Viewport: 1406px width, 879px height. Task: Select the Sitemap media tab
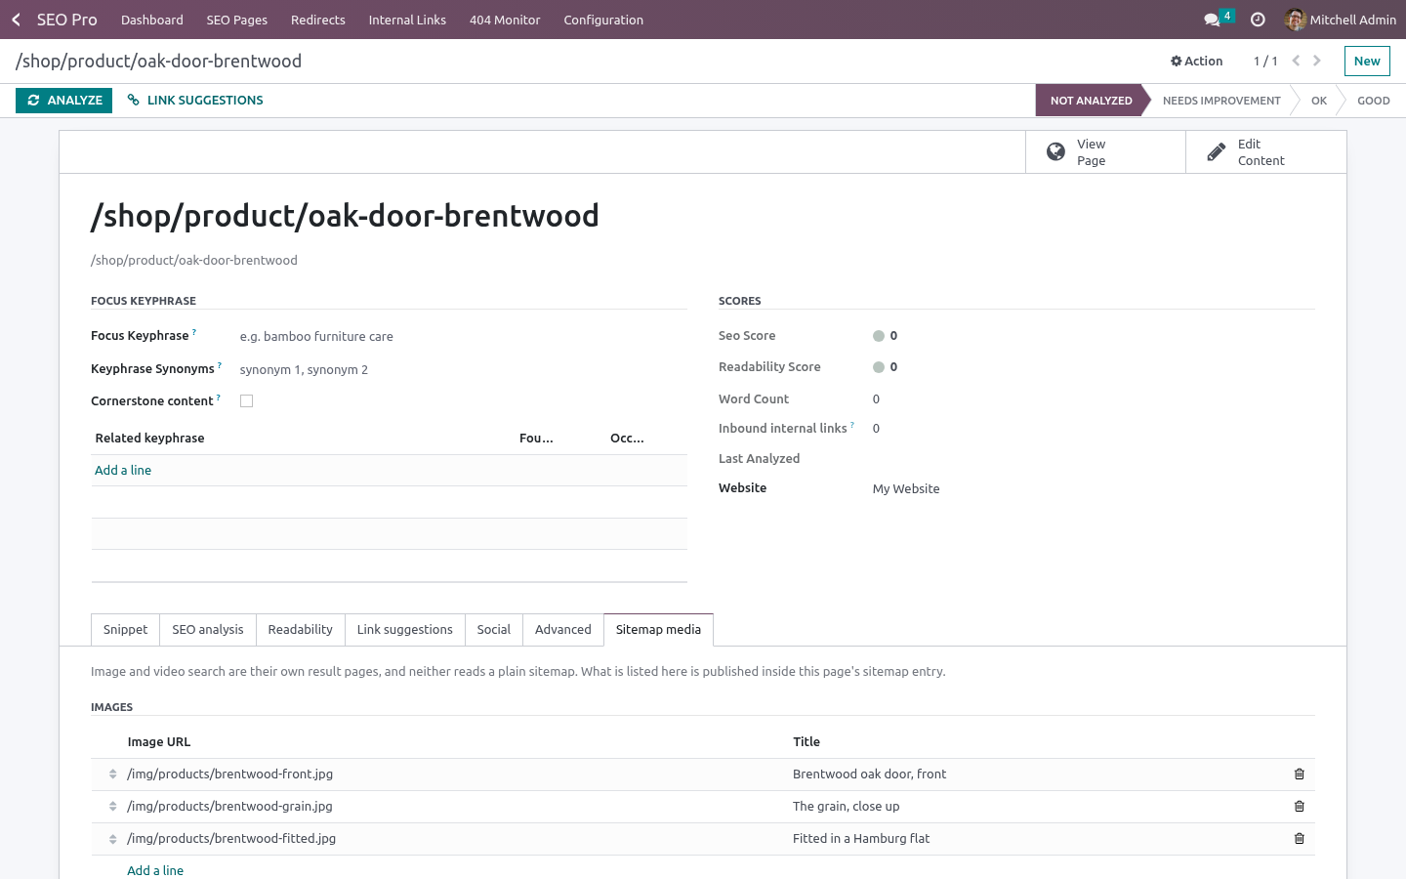659,630
